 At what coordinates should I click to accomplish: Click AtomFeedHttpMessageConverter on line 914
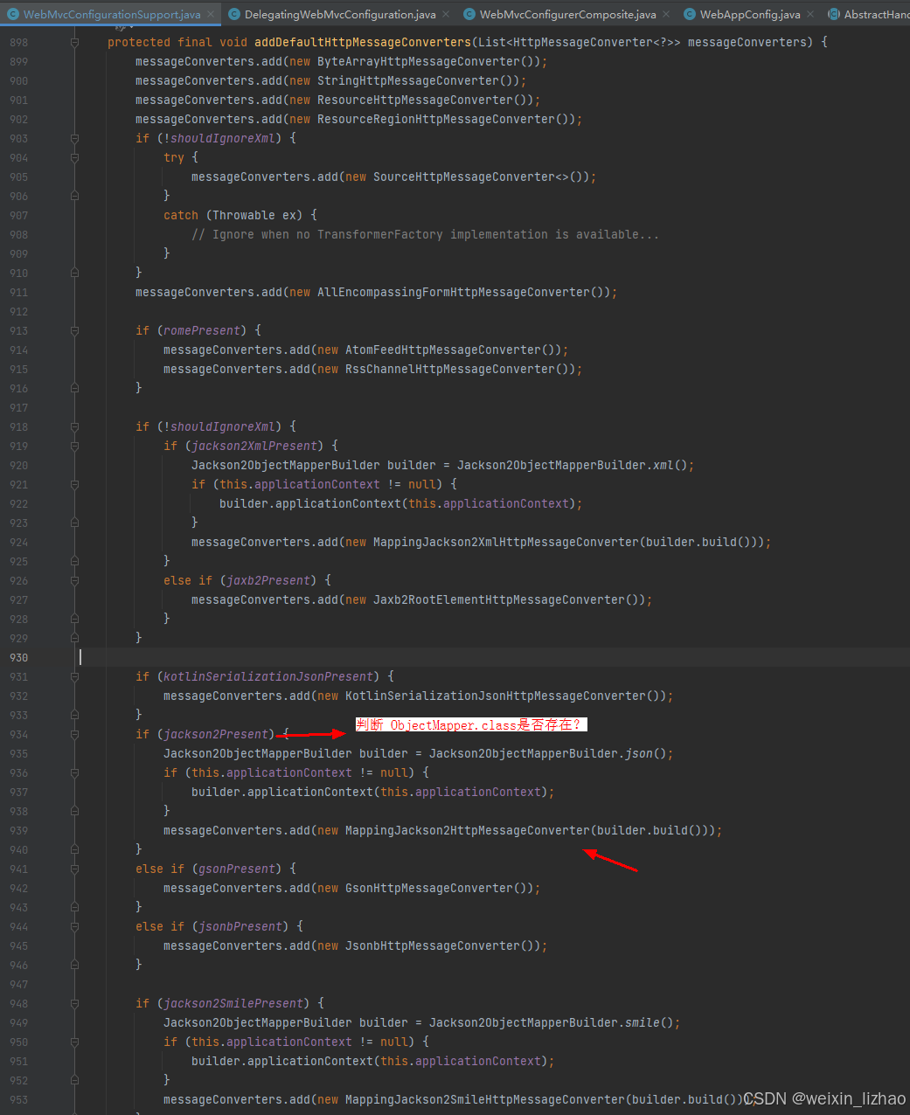pos(443,350)
